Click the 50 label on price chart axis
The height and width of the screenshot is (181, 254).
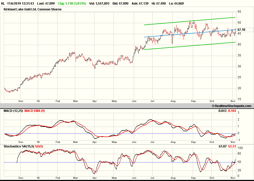tap(239, 23)
